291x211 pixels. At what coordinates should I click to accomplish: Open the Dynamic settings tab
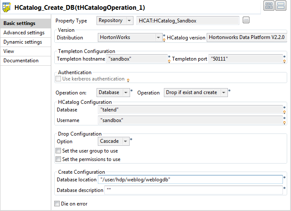(22, 42)
